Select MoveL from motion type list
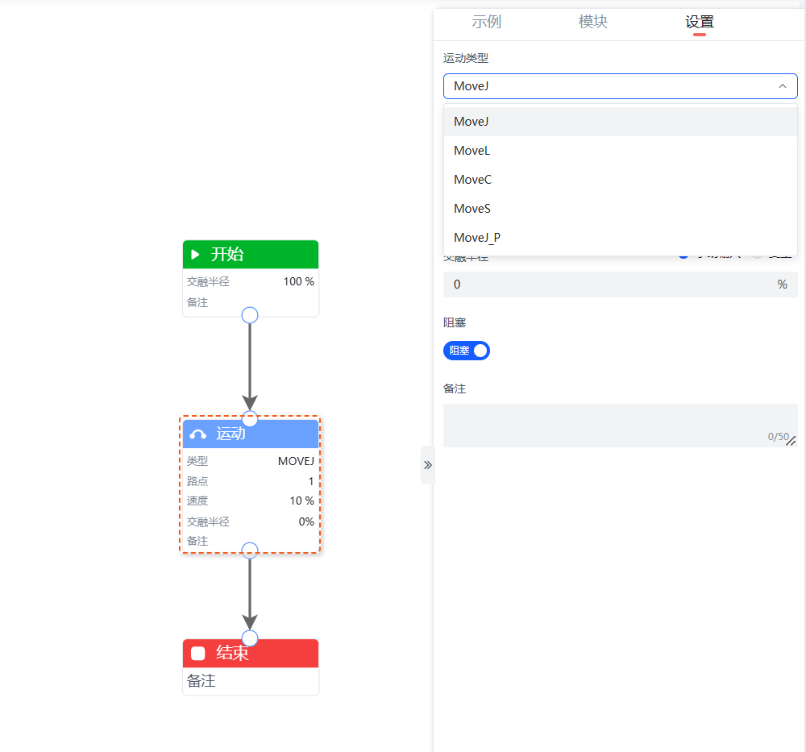Screen dimensions: 806x752 point(472,151)
